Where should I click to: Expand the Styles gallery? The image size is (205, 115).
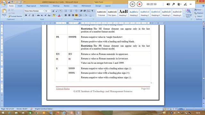click(x=184, y=16)
